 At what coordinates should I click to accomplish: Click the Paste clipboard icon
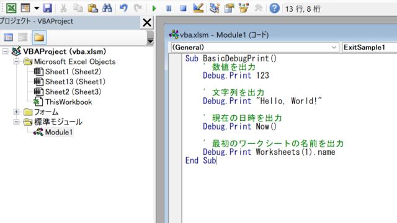pyautogui.click(x=92, y=8)
